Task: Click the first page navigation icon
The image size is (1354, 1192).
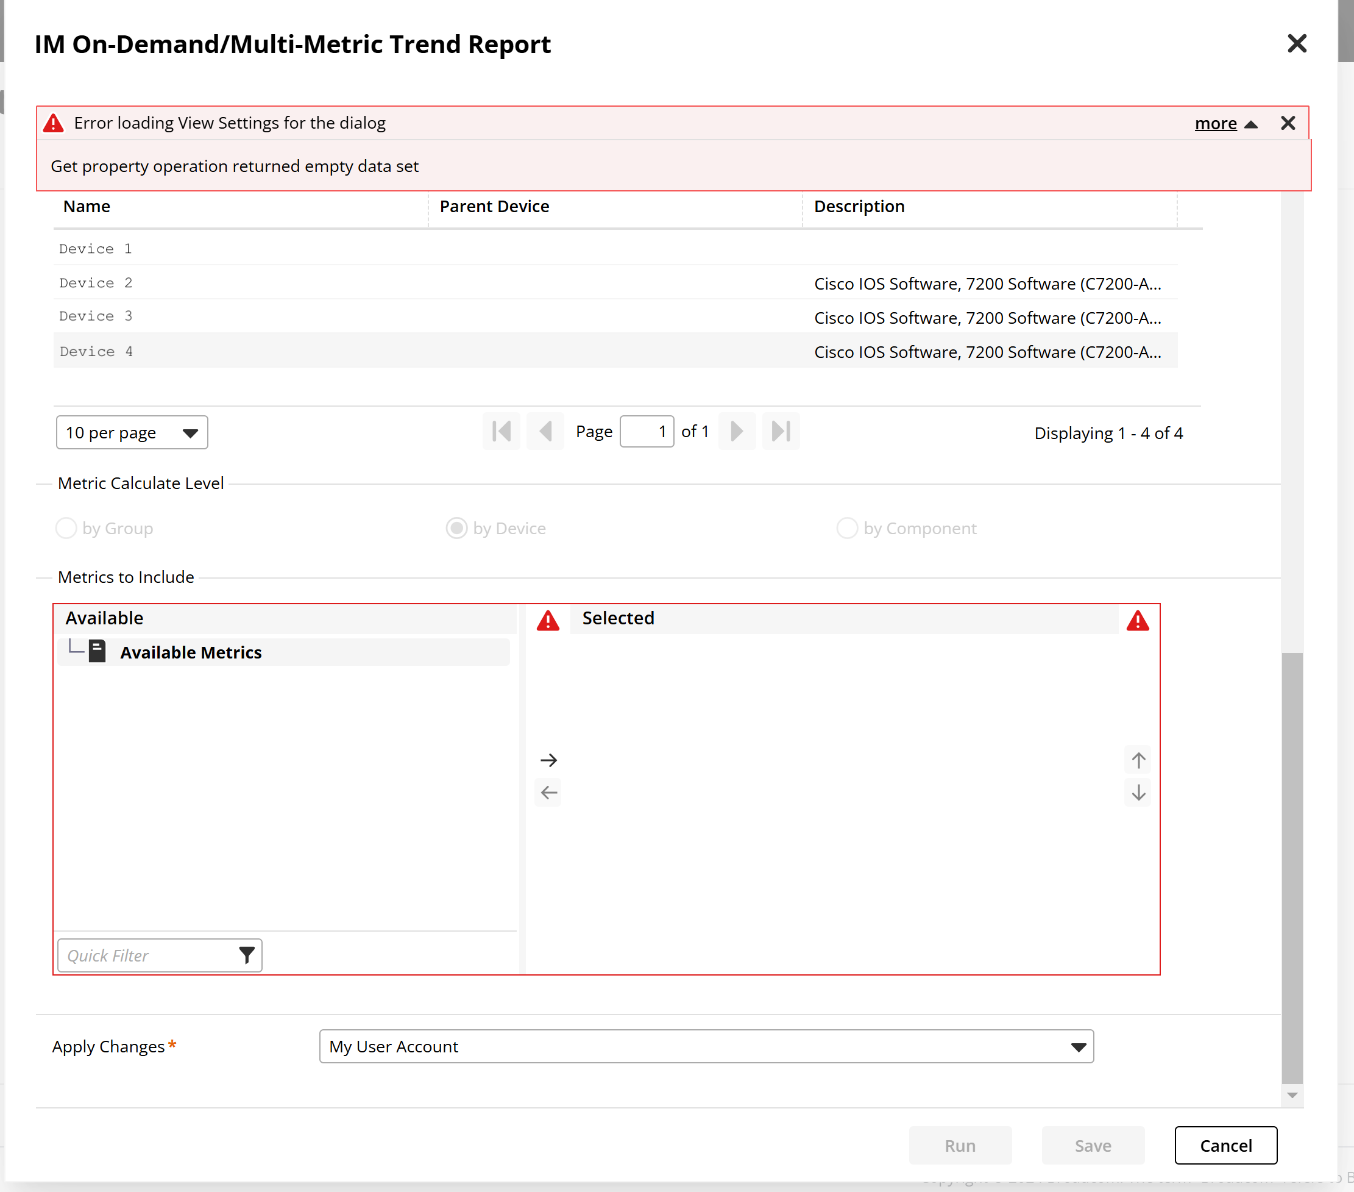Action: point(502,432)
